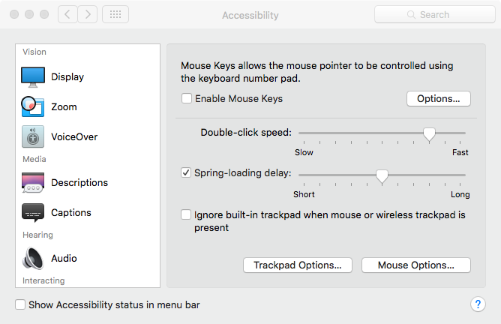Check Show Accessibility status in menu bar
The width and height of the screenshot is (501, 324).
click(20, 304)
